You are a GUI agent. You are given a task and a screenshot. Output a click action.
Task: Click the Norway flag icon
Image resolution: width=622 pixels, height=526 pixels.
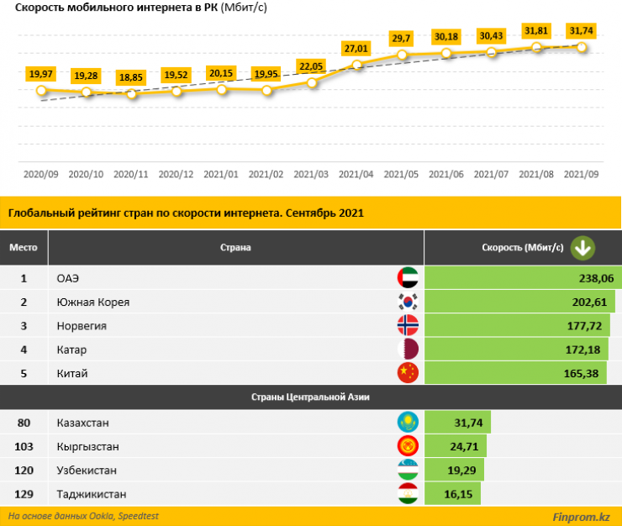[x=407, y=325]
